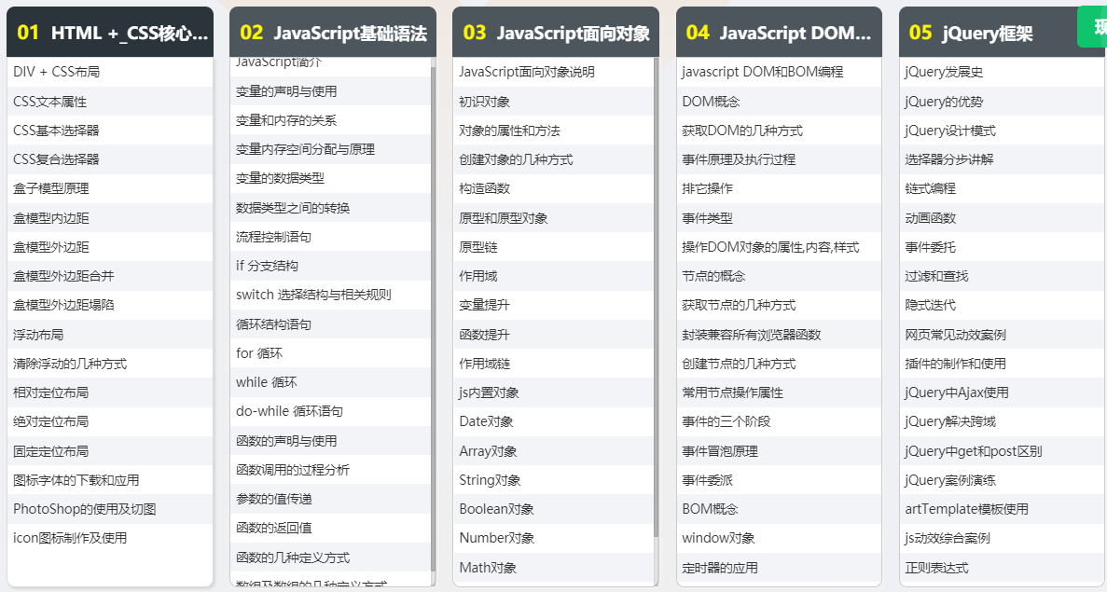Select 图标字体的下载和应用 item
The image size is (1107, 592).
(x=109, y=480)
